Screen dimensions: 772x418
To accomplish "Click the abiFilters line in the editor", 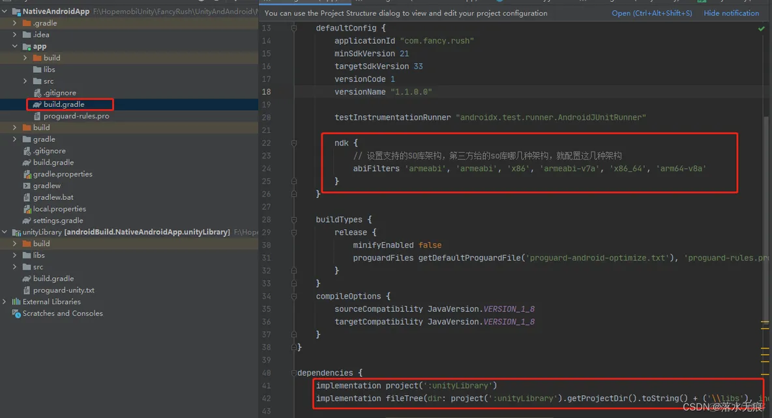I will (529, 169).
